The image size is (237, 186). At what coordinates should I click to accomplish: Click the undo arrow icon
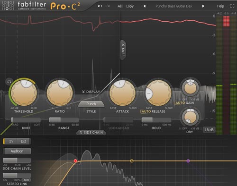click(x=100, y=6)
